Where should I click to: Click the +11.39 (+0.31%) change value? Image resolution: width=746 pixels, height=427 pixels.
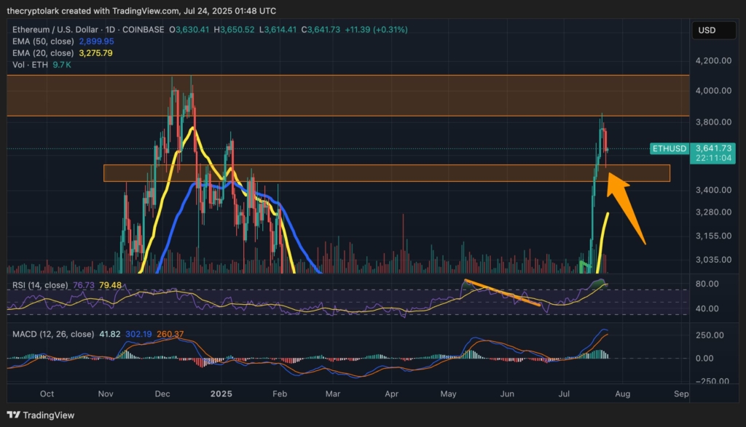(x=376, y=29)
